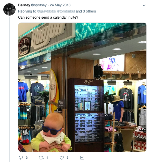Viewport: 151px width, 162px height.
Task: Show the 'and 3 others' recipients
Action: 86,11
